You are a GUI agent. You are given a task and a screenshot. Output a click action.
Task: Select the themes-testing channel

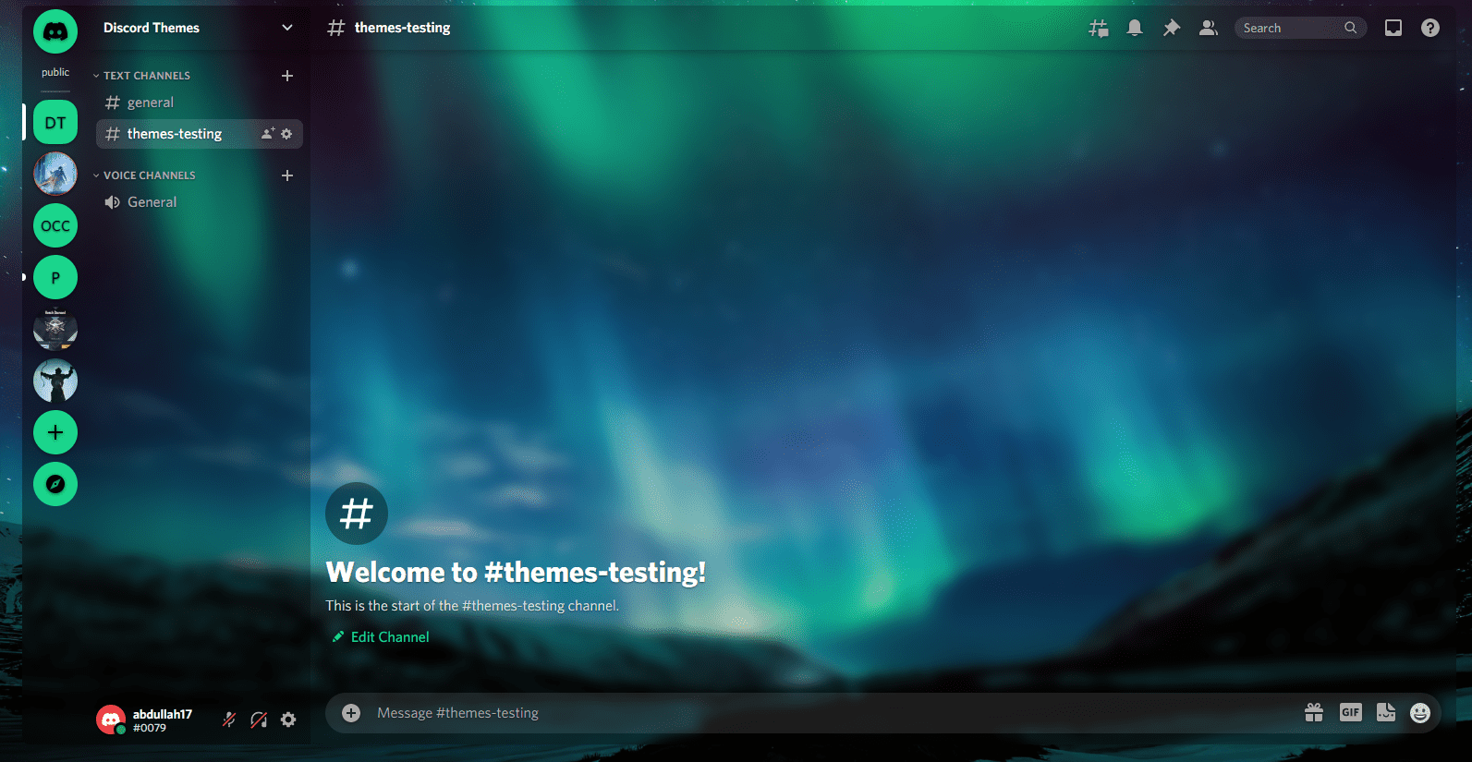pyautogui.click(x=200, y=134)
